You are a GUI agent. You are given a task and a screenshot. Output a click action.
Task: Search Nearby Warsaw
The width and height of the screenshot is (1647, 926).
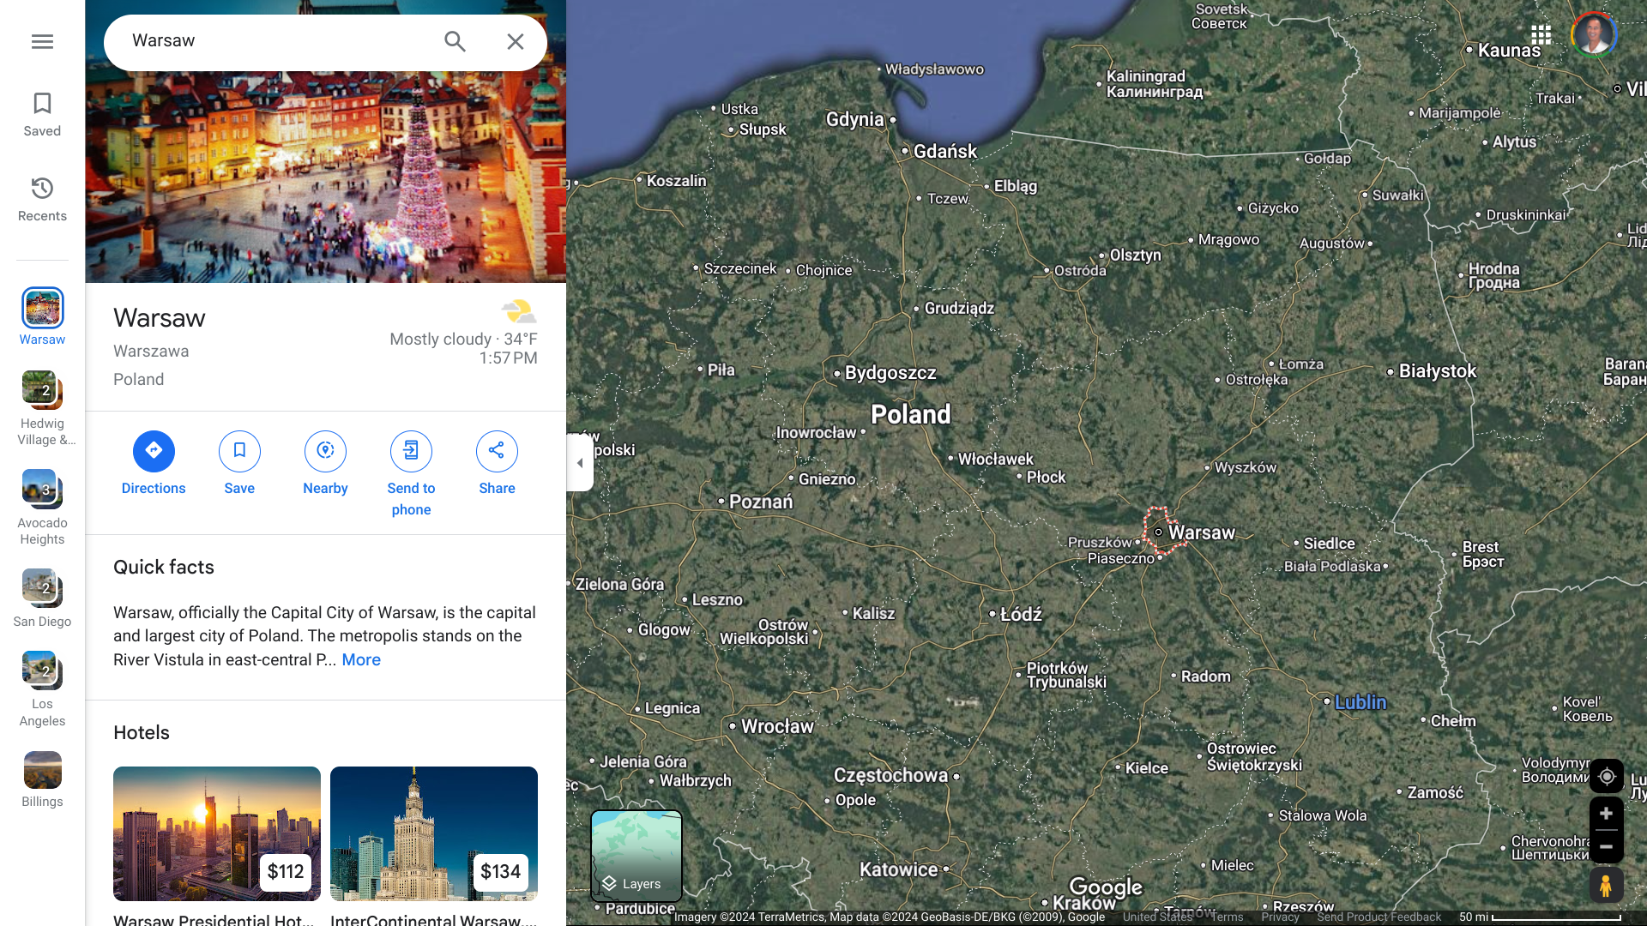325,452
